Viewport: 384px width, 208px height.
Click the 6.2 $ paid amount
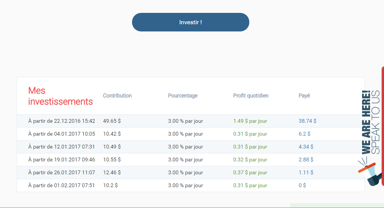(x=305, y=134)
